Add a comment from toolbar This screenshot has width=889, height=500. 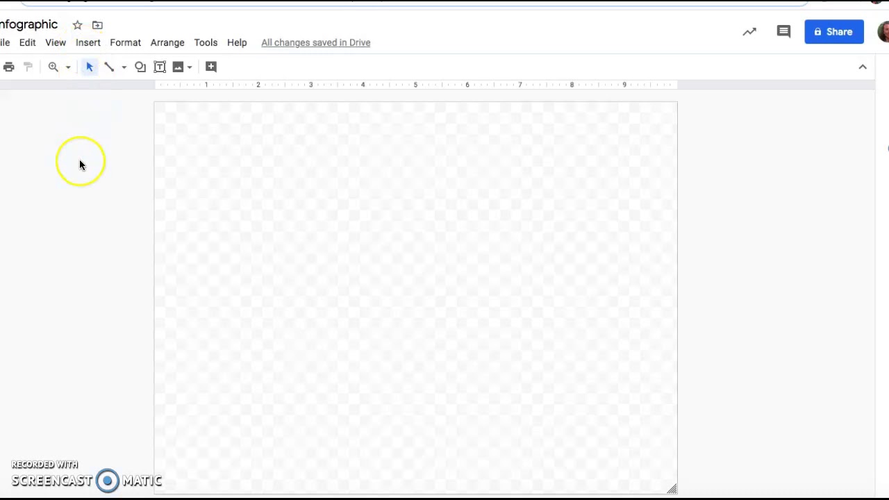tap(211, 67)
